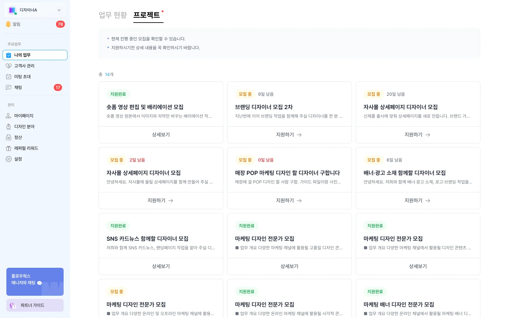Image resolution: width=509 pixels, height=318 pixels.
Task: Click the 정산 won icon
Action: coord(9,137)
